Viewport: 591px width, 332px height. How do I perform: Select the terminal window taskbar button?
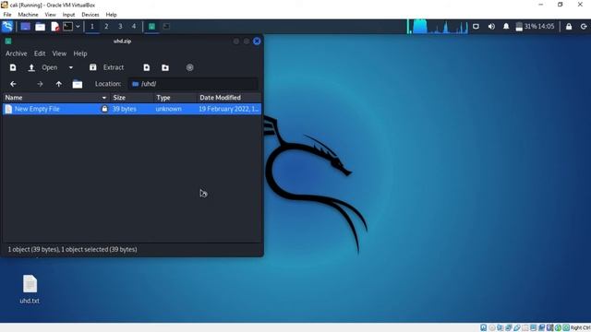[166, 27]
